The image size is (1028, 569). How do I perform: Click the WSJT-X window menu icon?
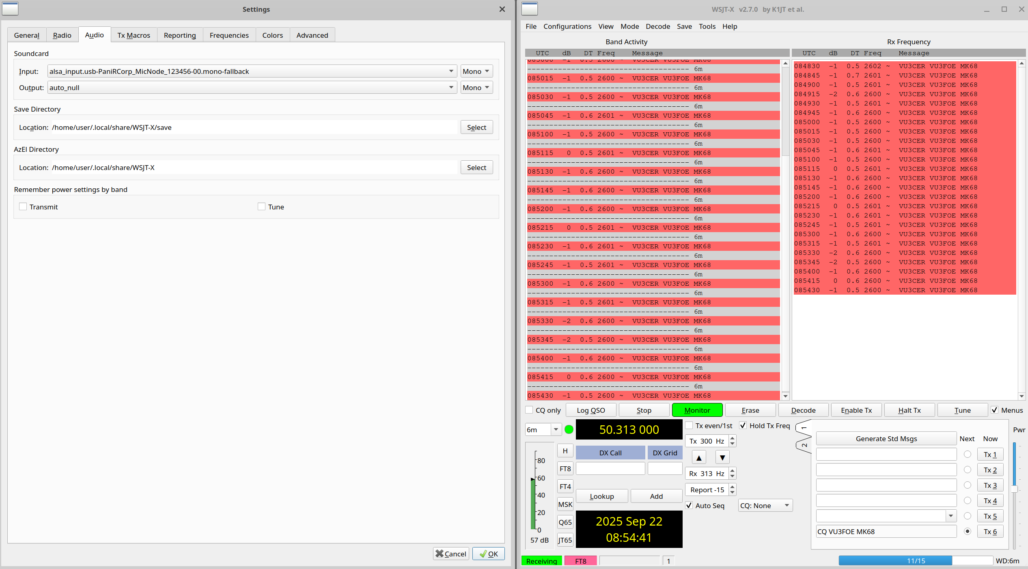point(530,9)
